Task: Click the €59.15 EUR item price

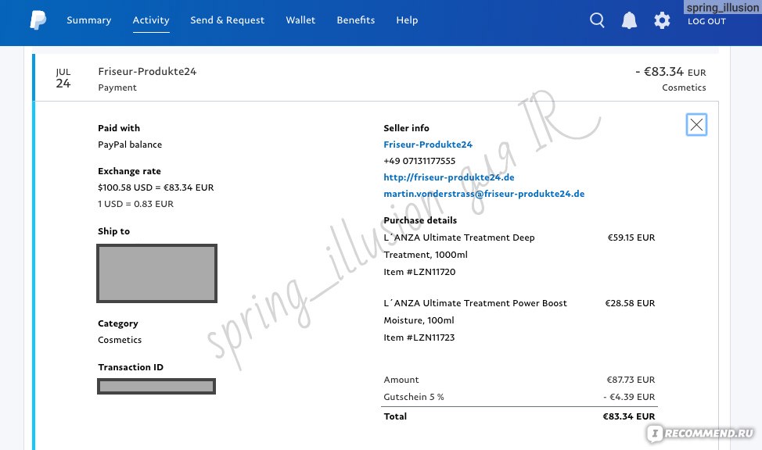Action: (x=631, y=237)
